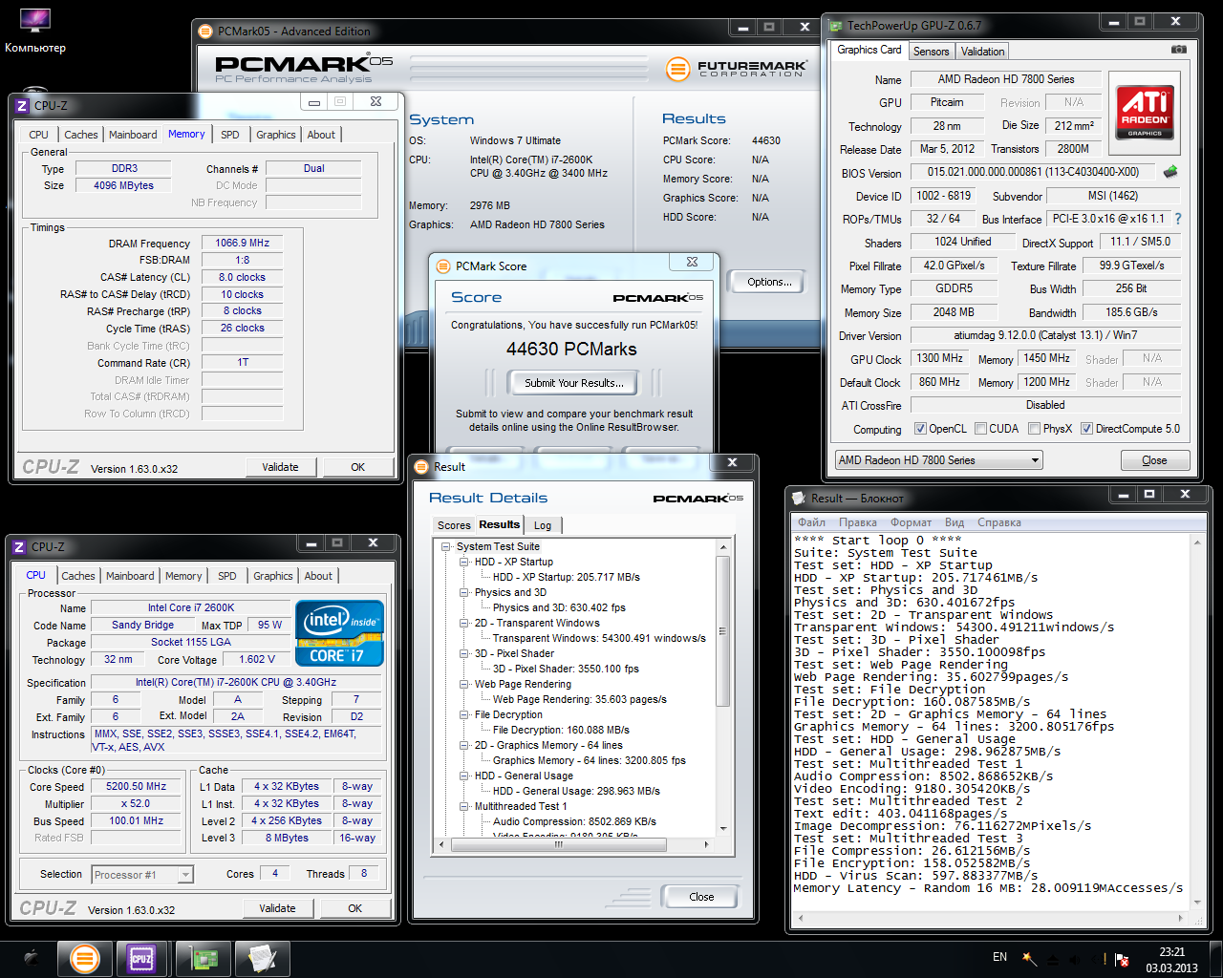1223x978 pixels.
Task: Click the '44630 PCMarks' score text
Action: [x=571, y=349]
